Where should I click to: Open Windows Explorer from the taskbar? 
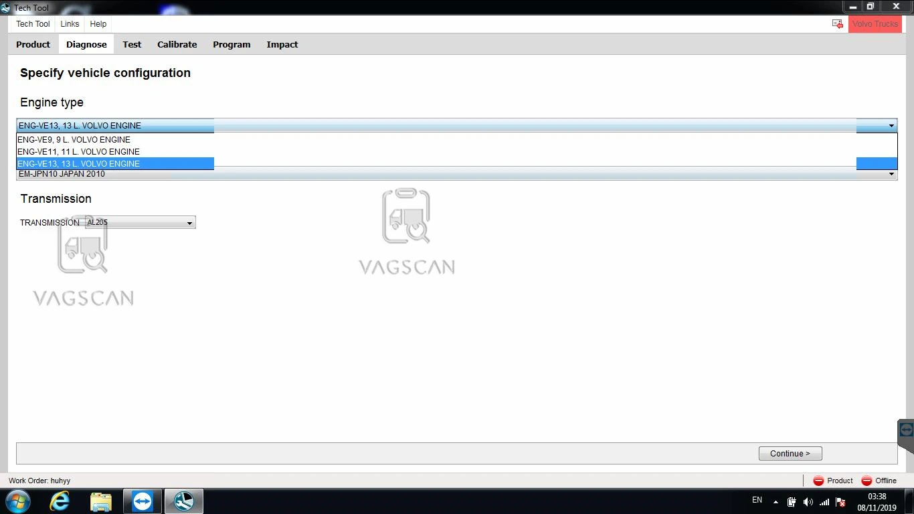click(x=101, y=501)
